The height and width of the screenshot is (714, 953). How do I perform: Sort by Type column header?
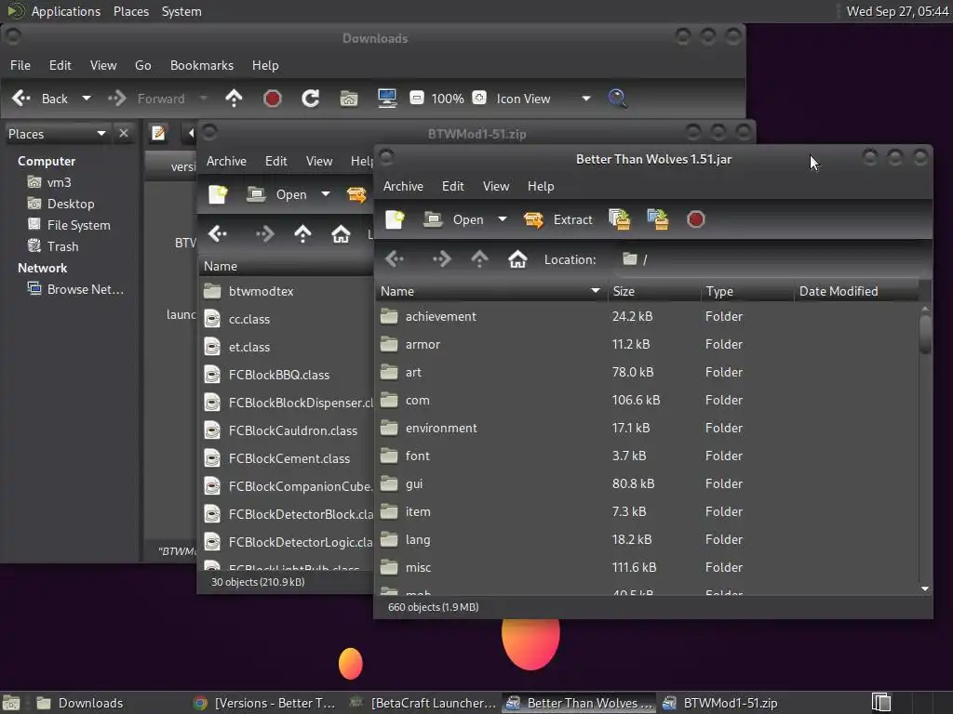pyautogui.click(x=747, y=291)
